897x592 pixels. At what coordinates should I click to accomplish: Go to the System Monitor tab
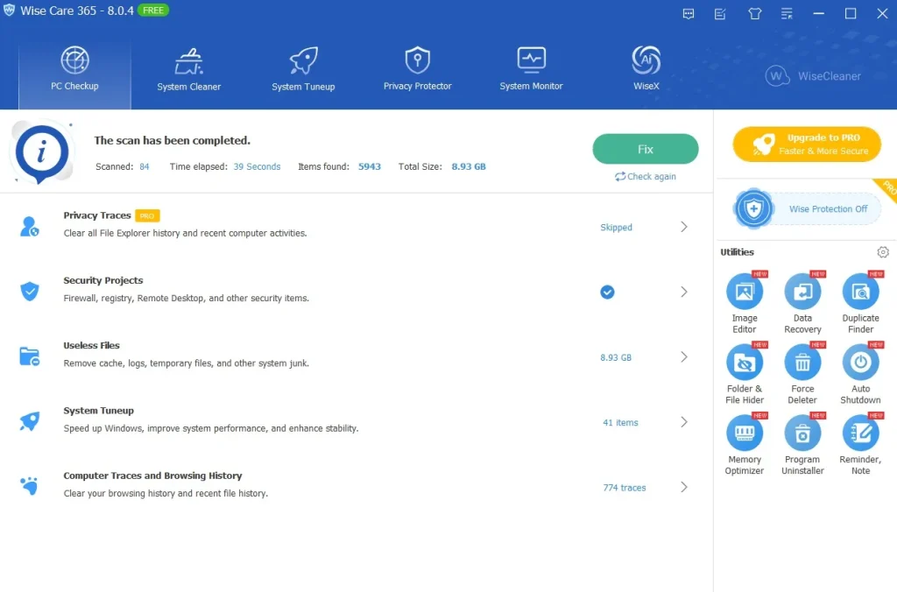[x=532, y=69]
